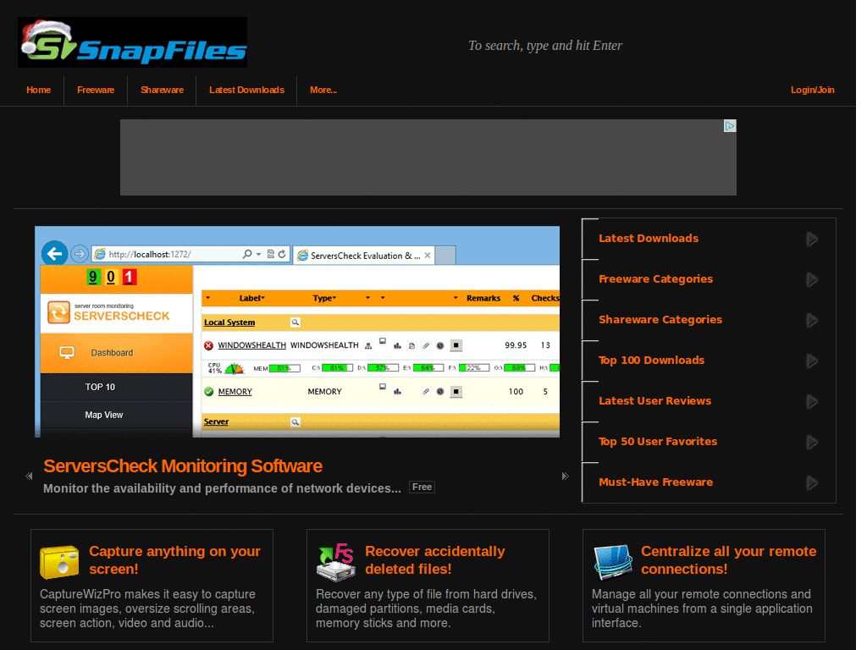Screen dimensions: 867x650
Task: Open Must-Have Freeware sidebar link
Action: click(656, 482)
